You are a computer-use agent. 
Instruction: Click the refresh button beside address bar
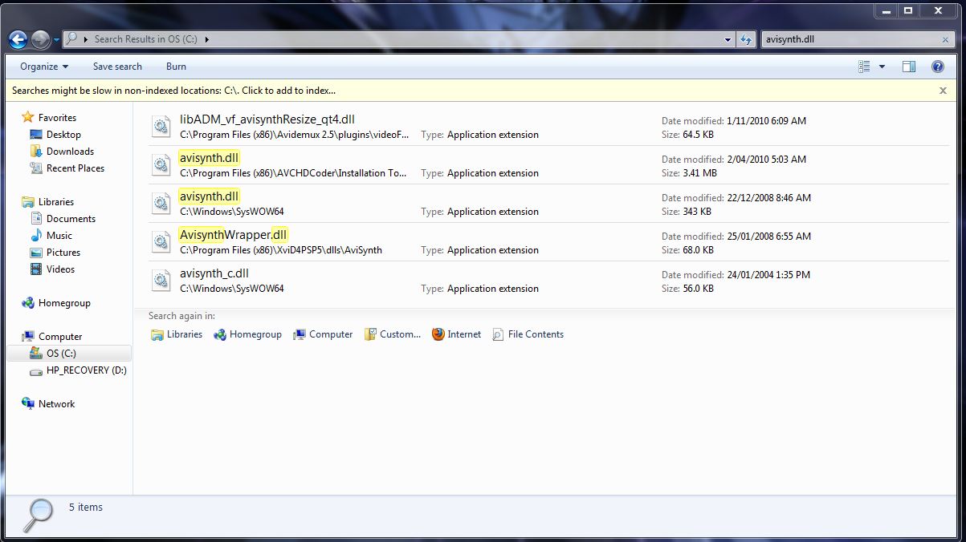point(746,38)
